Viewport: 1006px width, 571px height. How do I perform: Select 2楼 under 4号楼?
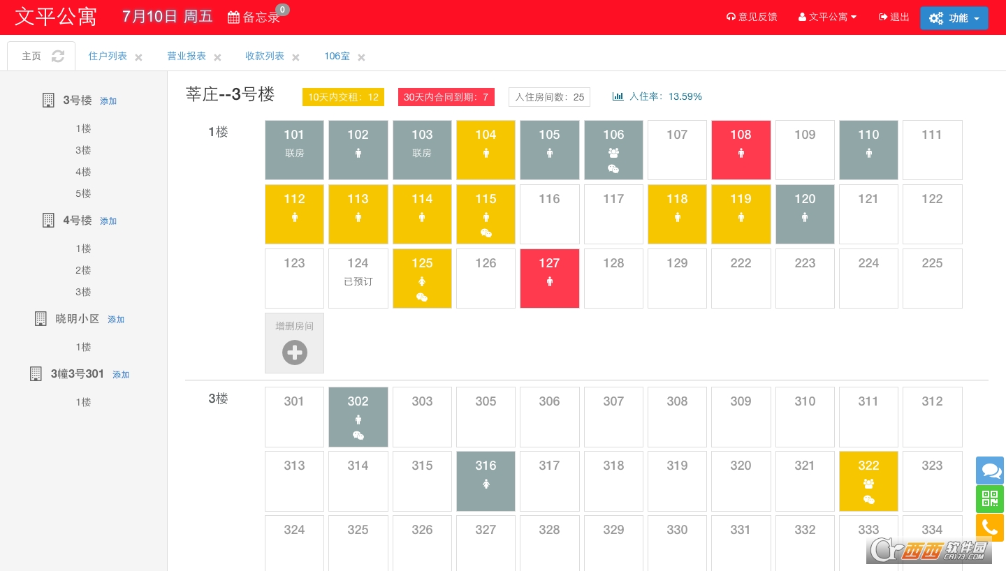[83, 270]
